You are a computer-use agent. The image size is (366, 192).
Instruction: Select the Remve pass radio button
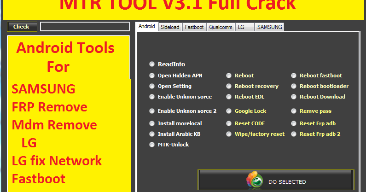point(294,111)
